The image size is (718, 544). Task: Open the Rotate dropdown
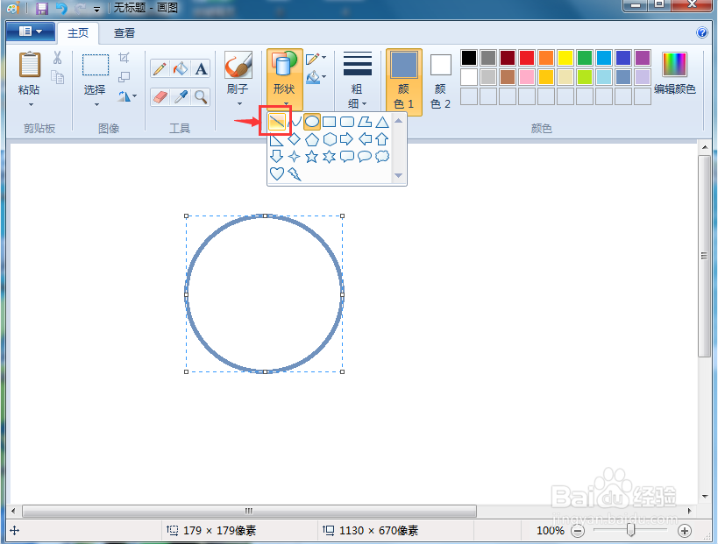click(127, 96)
